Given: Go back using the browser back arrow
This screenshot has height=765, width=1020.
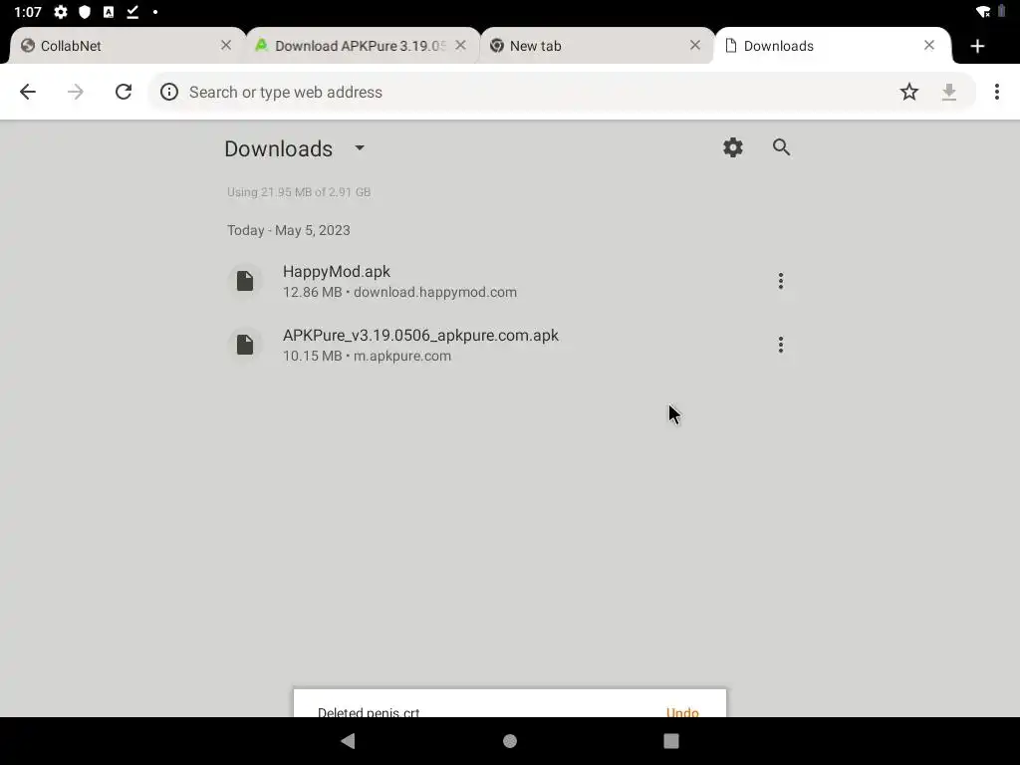Looking at the screenshot, I should tap(27, 92).
